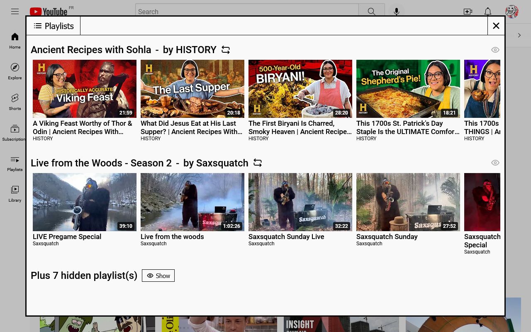Open Shorts from the sidebar

pyautogui.click(x=15, y=102)
